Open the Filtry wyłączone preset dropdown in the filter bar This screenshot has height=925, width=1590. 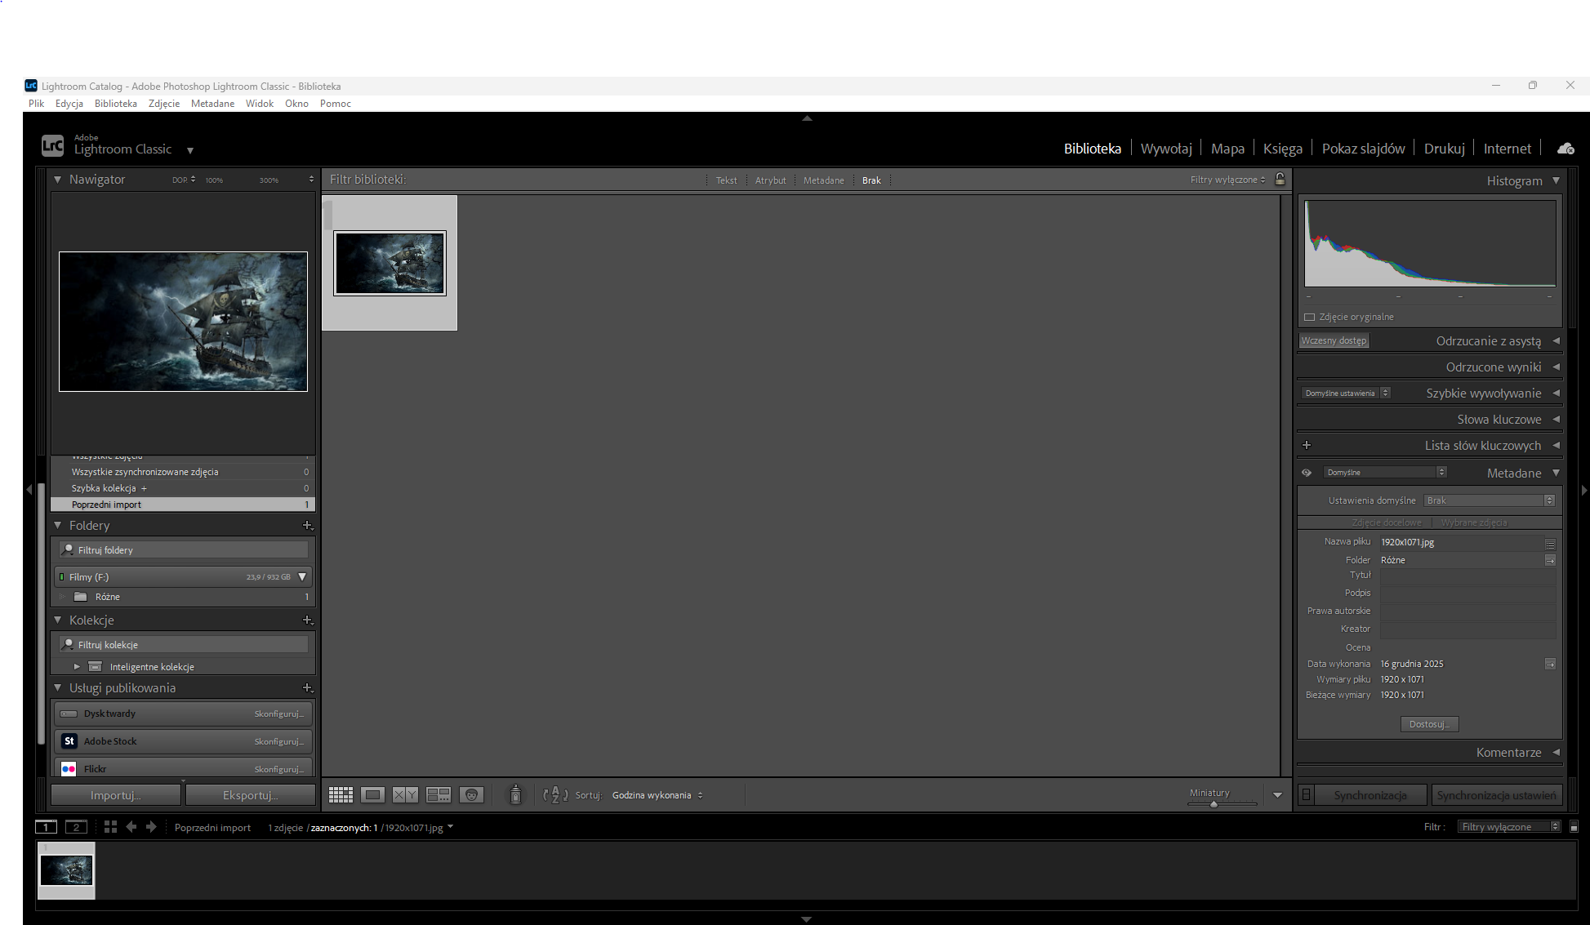pyautogui.click(x=1227, y=180)
